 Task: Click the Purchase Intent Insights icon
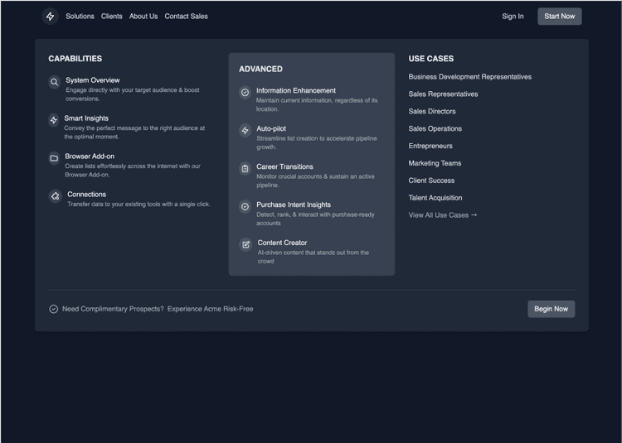coord(245,207)
